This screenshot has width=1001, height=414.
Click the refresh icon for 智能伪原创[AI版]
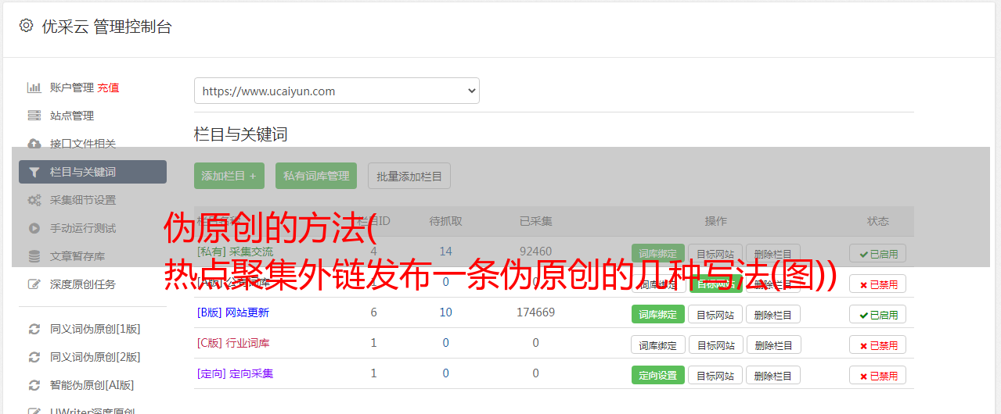(x=34, y=385)
